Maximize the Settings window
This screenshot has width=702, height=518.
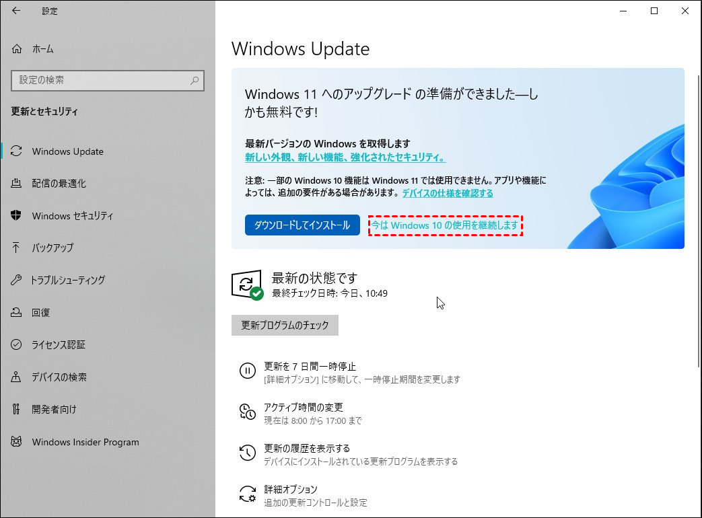click(654, 11)
